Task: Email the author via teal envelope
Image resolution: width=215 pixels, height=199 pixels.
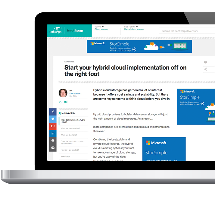Action: (66, 102)
